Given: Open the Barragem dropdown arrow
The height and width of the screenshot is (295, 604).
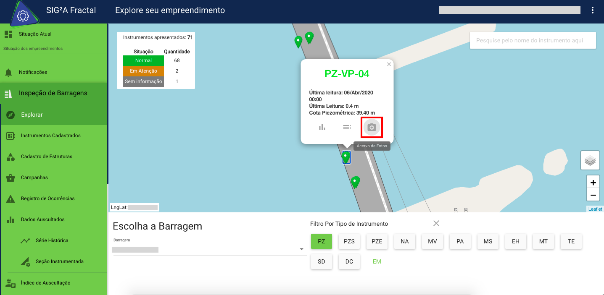Looking at the screenshot, I should point(301,249).
